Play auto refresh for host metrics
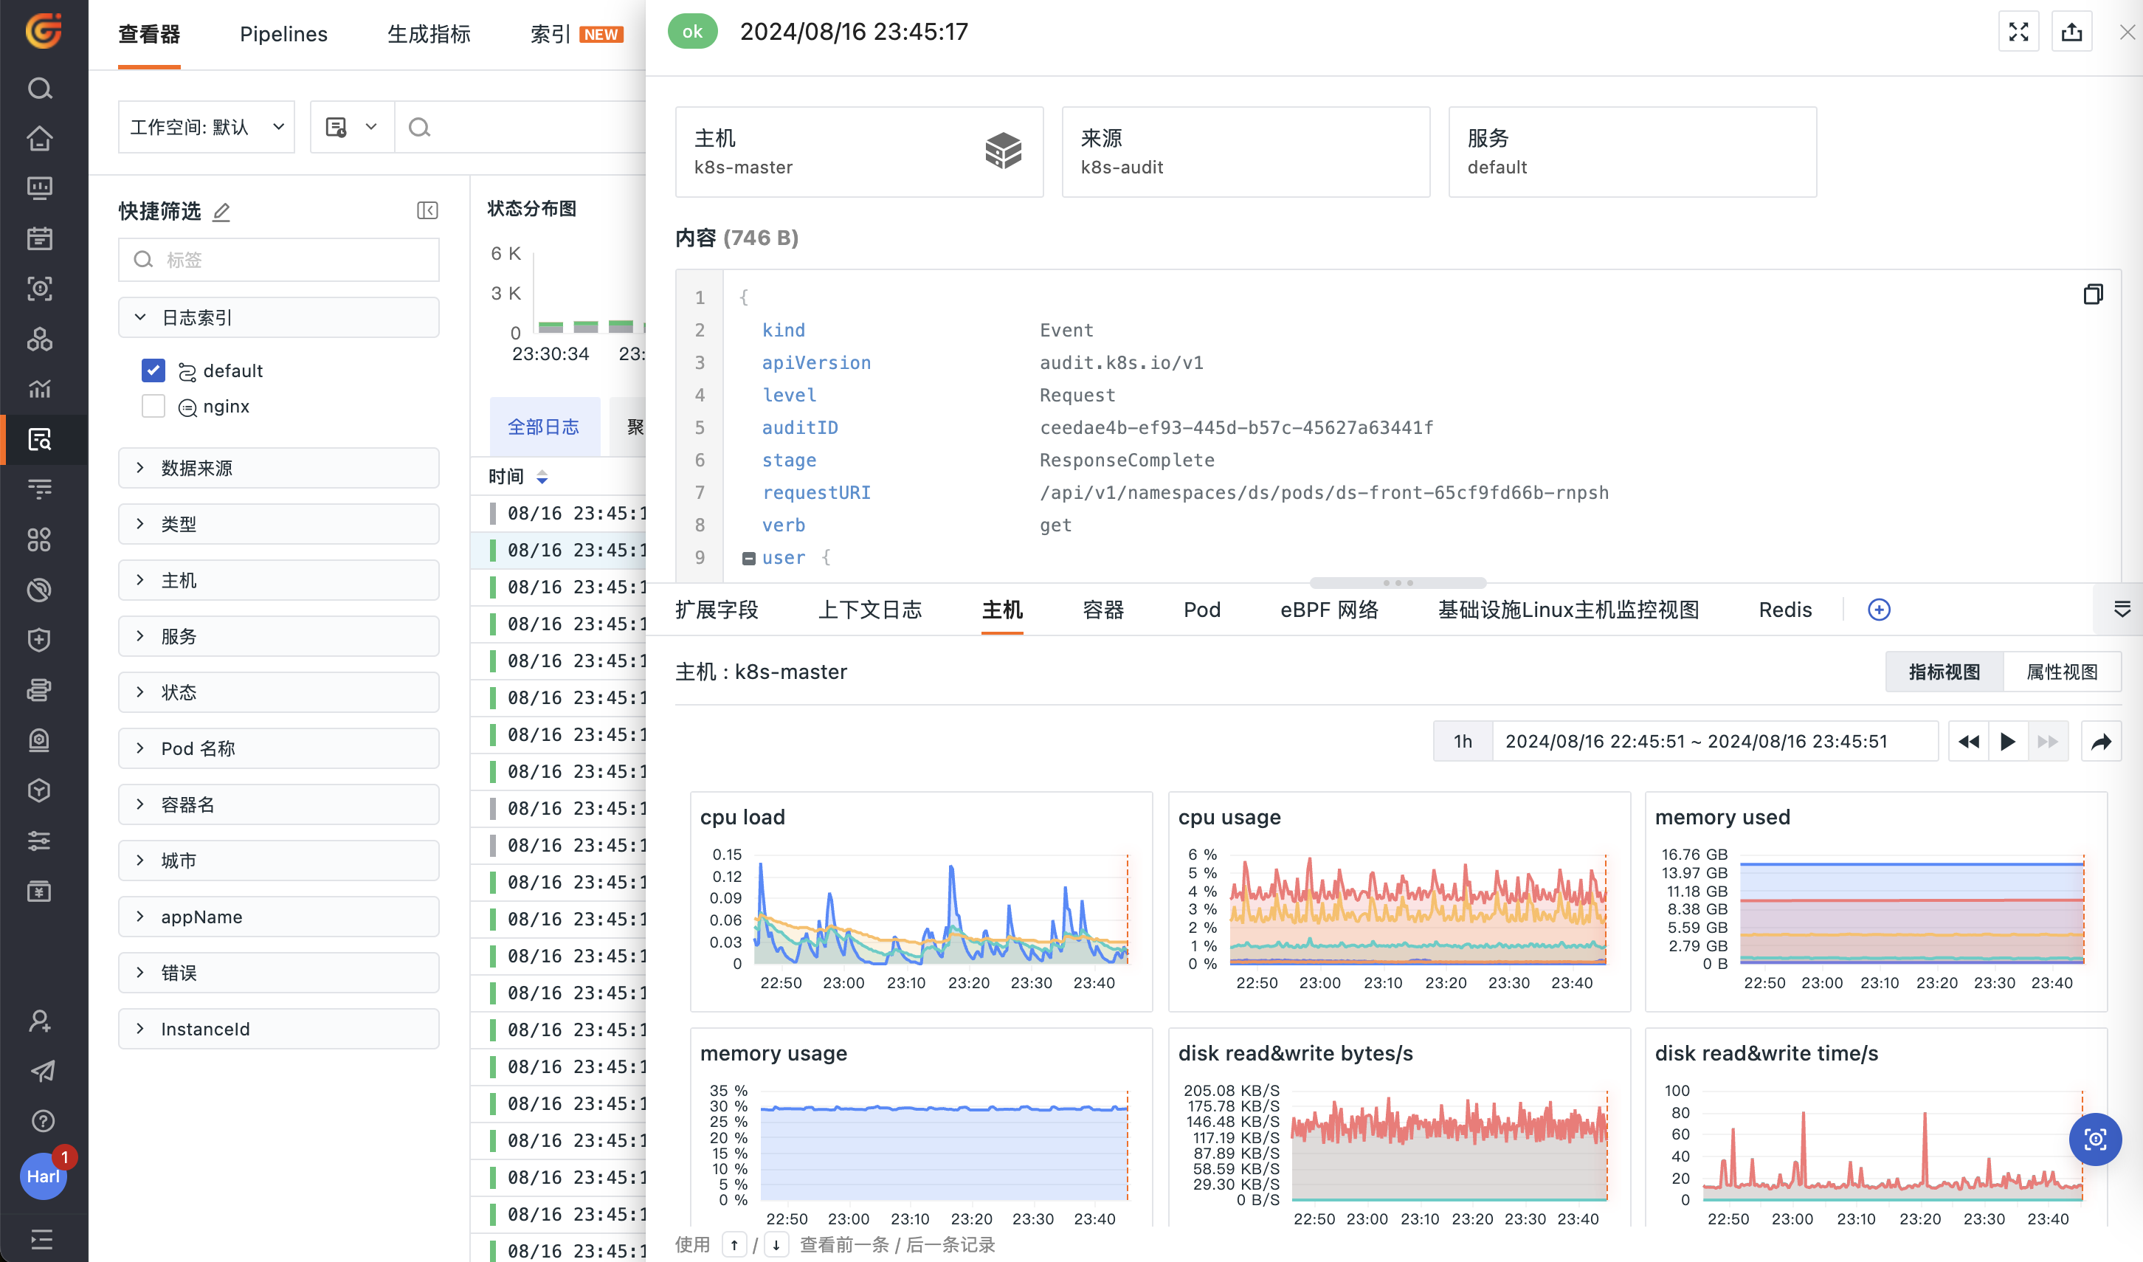Screen dimensions: 2143x1262 [2008, 742]
